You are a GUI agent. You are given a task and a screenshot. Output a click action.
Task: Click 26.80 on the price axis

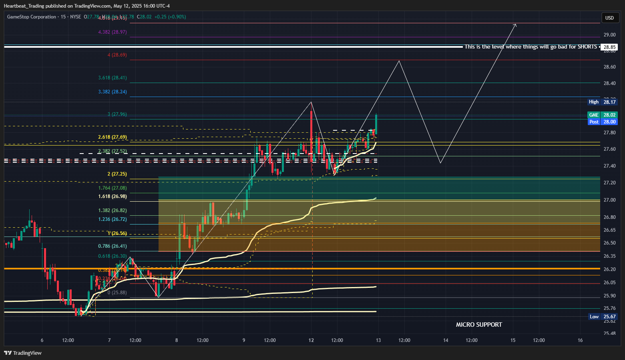pyautogui.click(x=609, y=217)
